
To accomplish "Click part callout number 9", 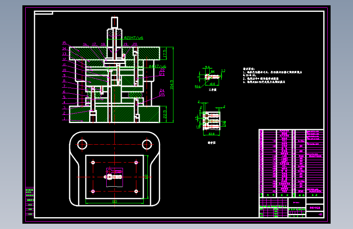I will click(x=64, y=75).
